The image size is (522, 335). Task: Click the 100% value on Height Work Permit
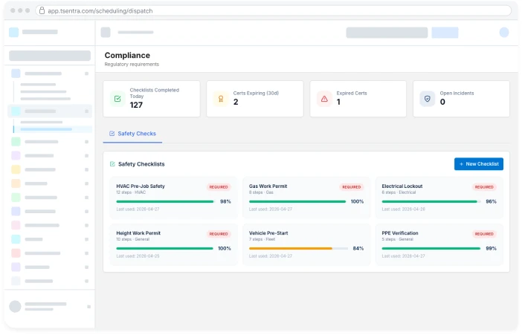(x=225, y=249)
